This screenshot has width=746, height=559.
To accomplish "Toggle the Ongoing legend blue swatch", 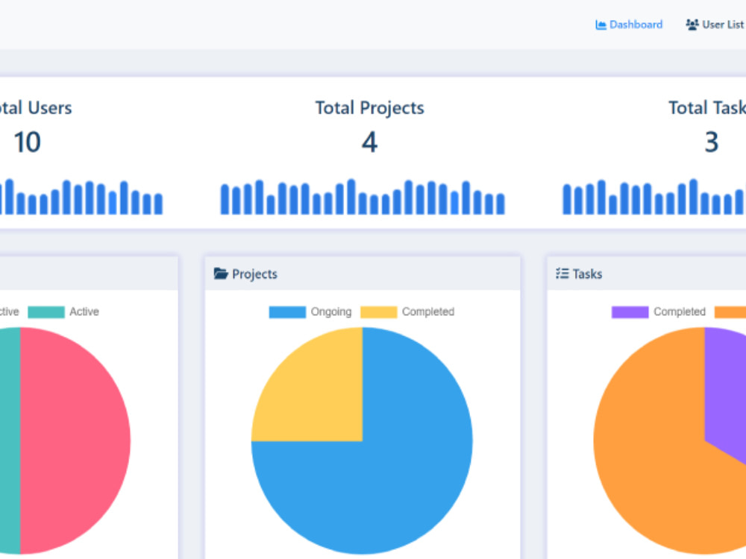I will [287, 312].
